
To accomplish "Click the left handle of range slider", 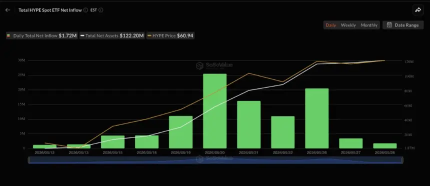I will tap(29, 160).
